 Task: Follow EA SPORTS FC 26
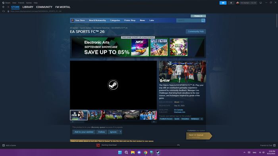(x=102, y=132)
